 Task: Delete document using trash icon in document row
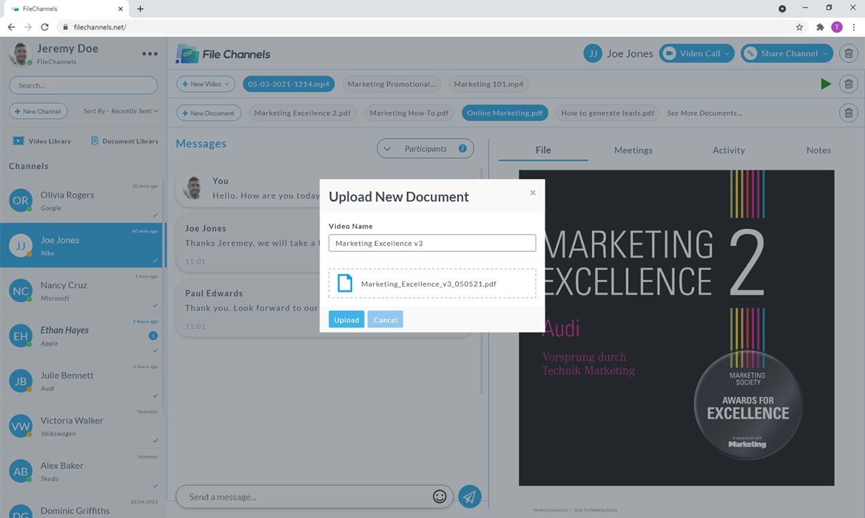point(848,113)
